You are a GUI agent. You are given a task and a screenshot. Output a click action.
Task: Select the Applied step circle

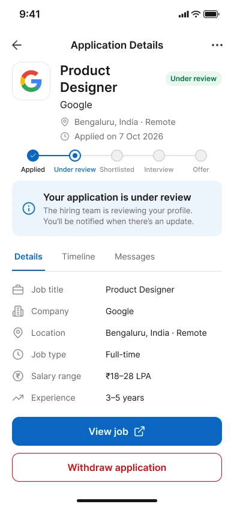click(33, 156)
